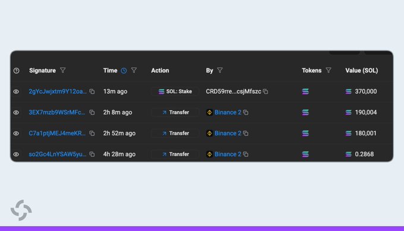Open transaction 2gYcJwjxtm9Y12oa signature link
The image size is (404, 231).
pos(58,91)
